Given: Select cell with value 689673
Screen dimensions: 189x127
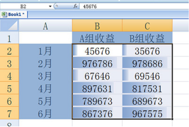Looking at the screenshot, I should coord(147,100).
